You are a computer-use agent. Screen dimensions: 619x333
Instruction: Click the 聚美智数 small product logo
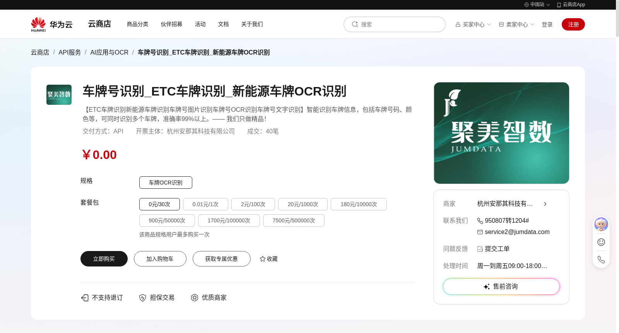[59, 95]
